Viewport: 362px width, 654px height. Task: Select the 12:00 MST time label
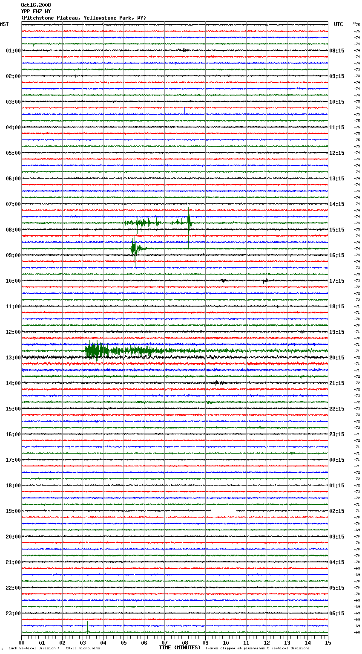pyautogui.click(x=13, y=332)
